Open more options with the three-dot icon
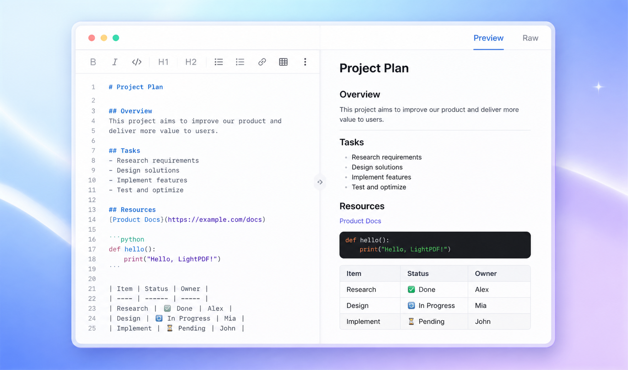Screen dimensions: 628x370 305,62
